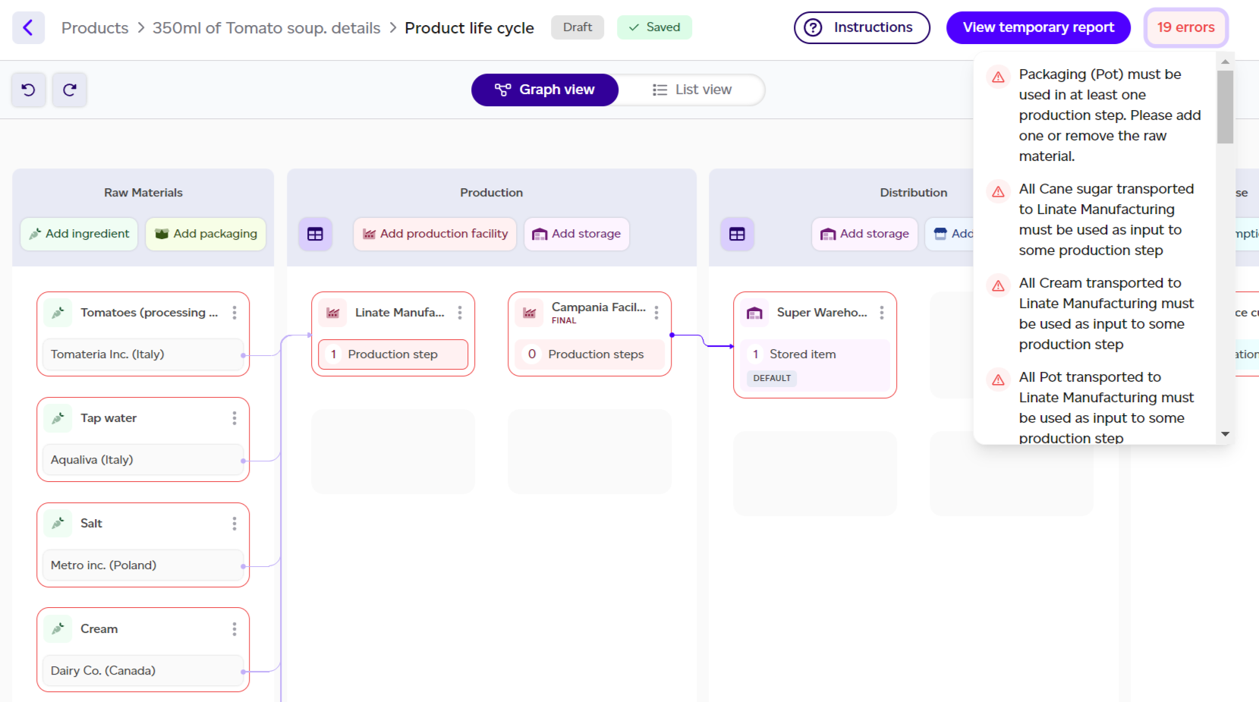The image size is (1259, 702).
Task: Open Campania Facility three-dot menu
Action: 656,313
